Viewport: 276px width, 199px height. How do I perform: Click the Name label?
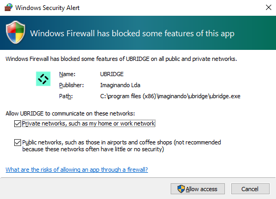67,74
